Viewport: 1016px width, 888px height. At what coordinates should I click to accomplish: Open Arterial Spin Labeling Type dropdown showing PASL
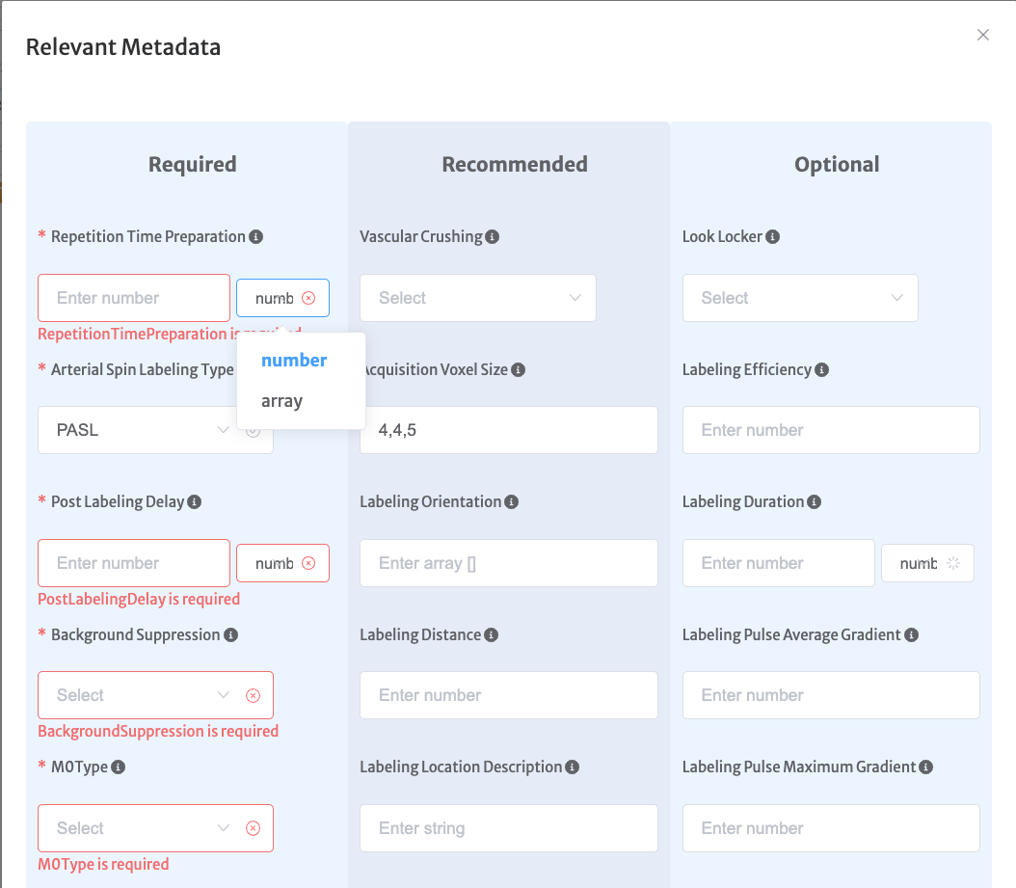click(x=155, y=430)
